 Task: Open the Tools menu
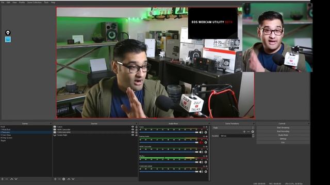coord(46,2)
